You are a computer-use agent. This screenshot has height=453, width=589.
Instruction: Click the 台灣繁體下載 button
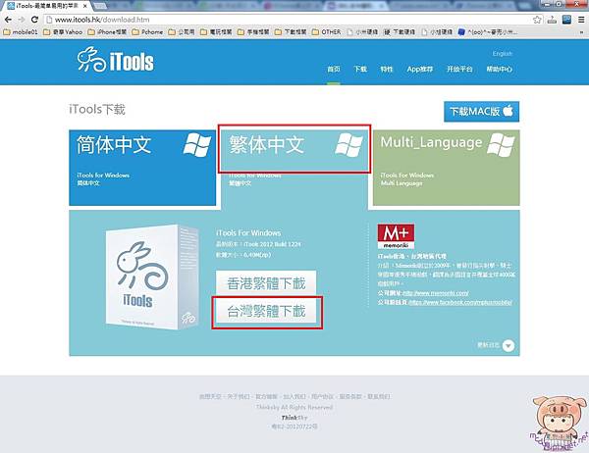266,312
